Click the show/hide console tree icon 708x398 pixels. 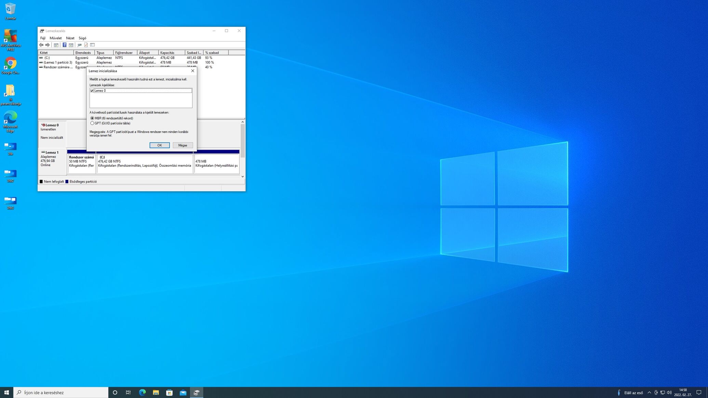(x=56, y=45)
